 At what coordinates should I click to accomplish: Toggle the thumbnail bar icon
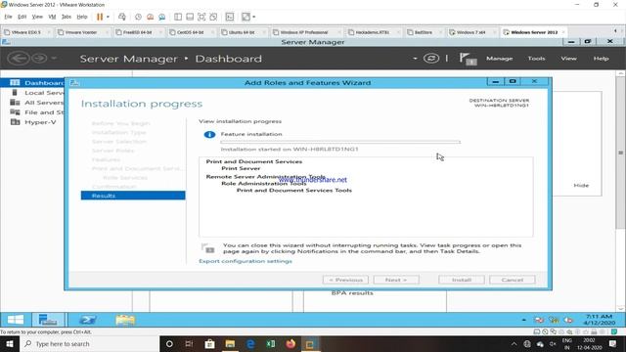190,17
